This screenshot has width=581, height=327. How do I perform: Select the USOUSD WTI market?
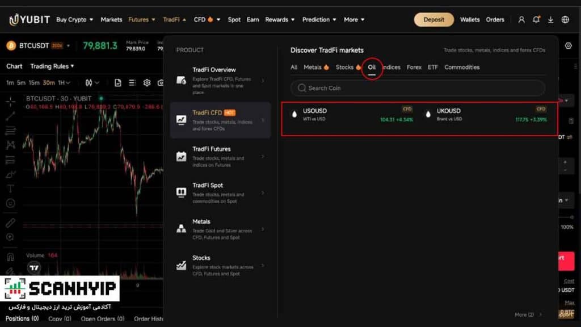(352, 115)
